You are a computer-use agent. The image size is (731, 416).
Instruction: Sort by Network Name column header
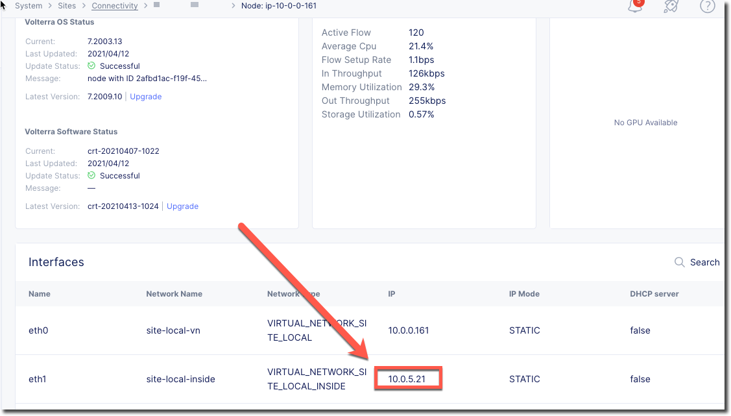pyautogui.click(x=174, y=294)
